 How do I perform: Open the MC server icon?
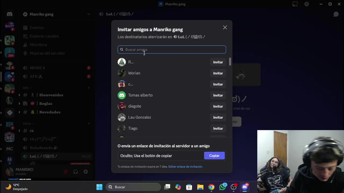pos(10,149)
